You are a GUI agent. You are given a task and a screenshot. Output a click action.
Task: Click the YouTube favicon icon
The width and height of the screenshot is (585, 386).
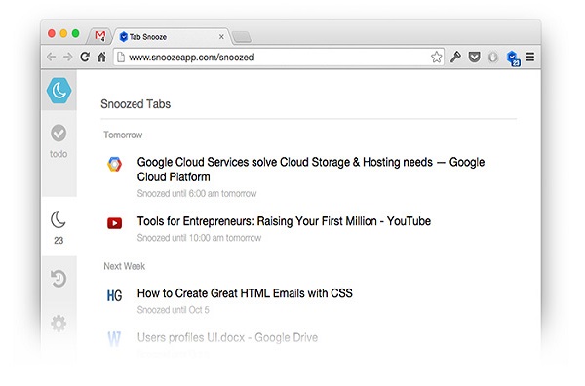click(114, 223)
